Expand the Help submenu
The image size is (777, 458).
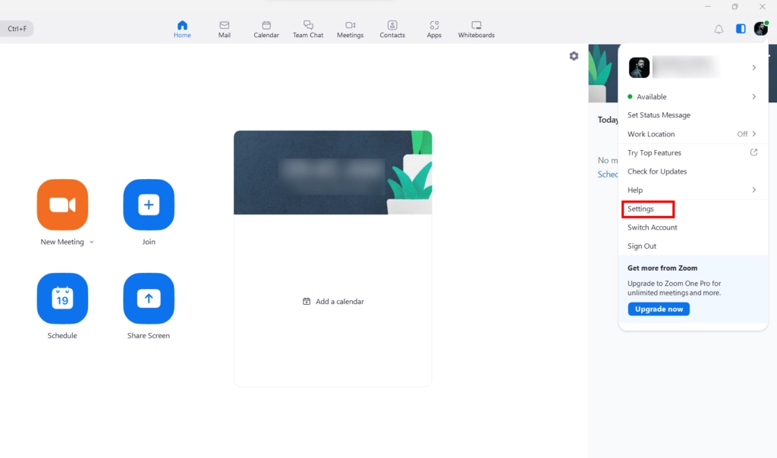(x=753, y=190)
